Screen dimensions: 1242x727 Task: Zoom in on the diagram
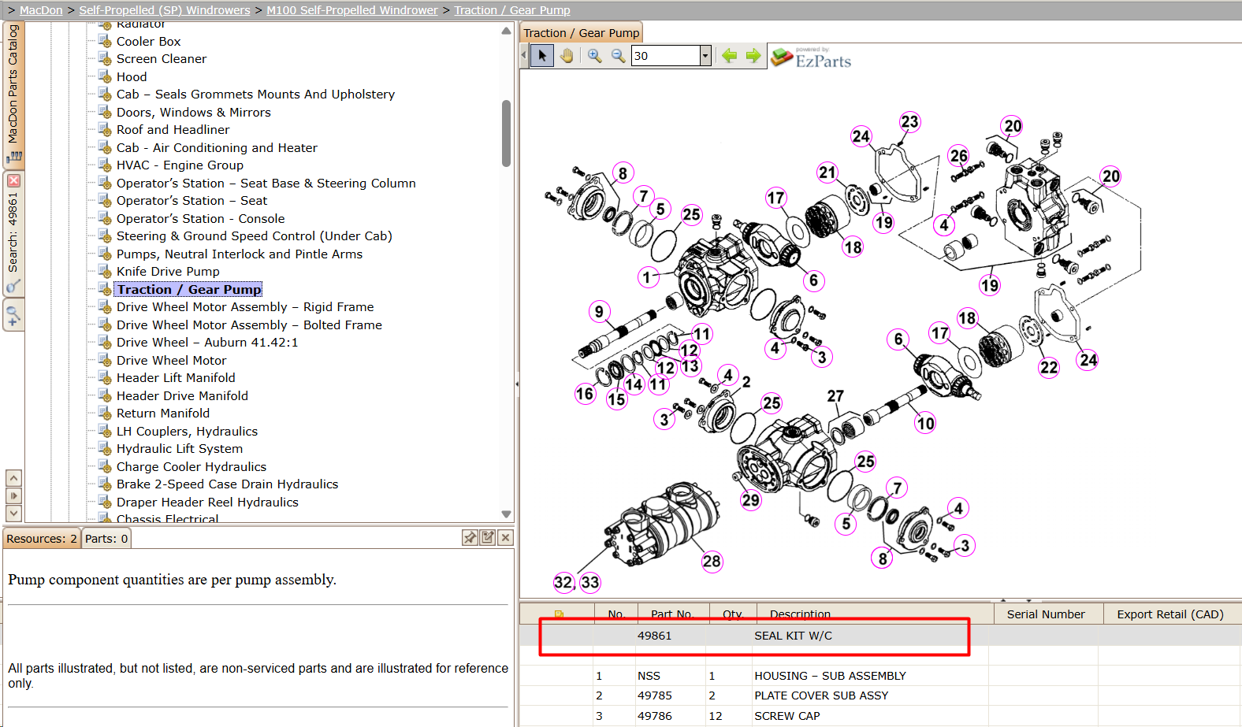tap(595, 56)
